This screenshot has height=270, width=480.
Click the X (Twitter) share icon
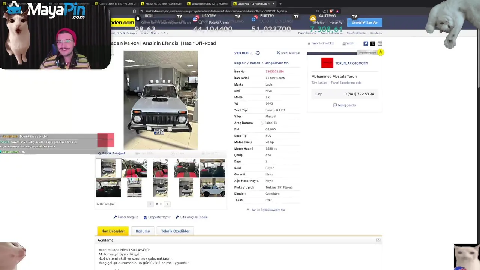pyautogui.click(x=373, y=44)
